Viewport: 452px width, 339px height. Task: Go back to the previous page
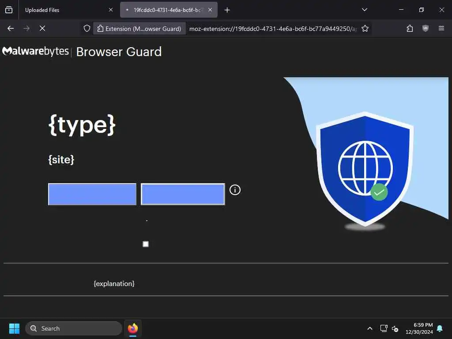tap(11, 28)
